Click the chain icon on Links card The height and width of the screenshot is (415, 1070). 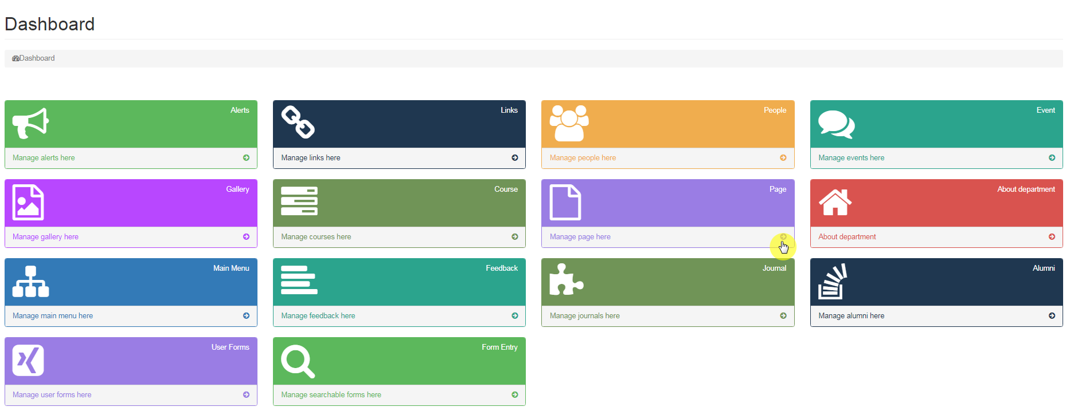pos(298,122)
